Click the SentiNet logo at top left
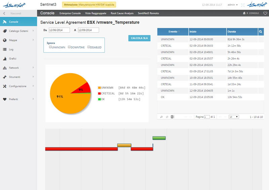Viewport: 269px width, 190px height. coord(14,5)
